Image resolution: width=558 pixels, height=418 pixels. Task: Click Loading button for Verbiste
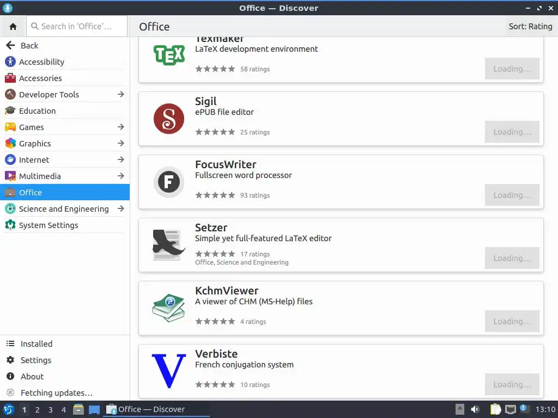coord(512,384)
